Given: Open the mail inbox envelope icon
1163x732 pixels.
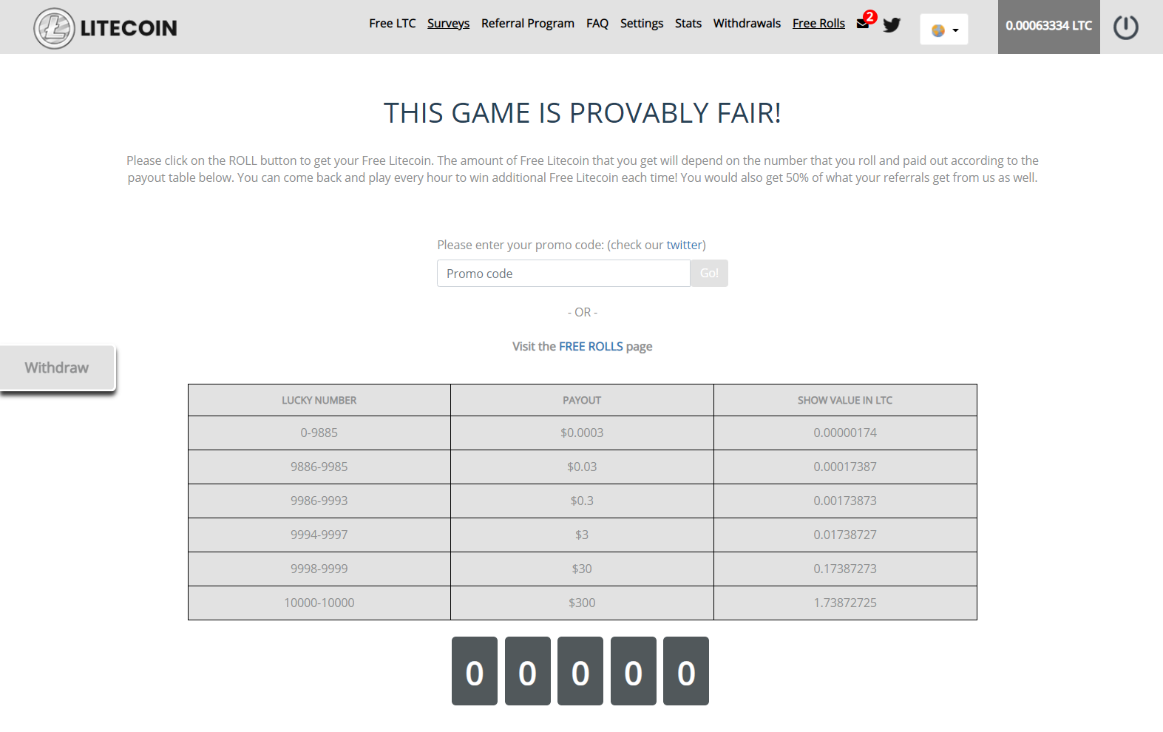Looking at the screenshot, I should click(863, 24).
